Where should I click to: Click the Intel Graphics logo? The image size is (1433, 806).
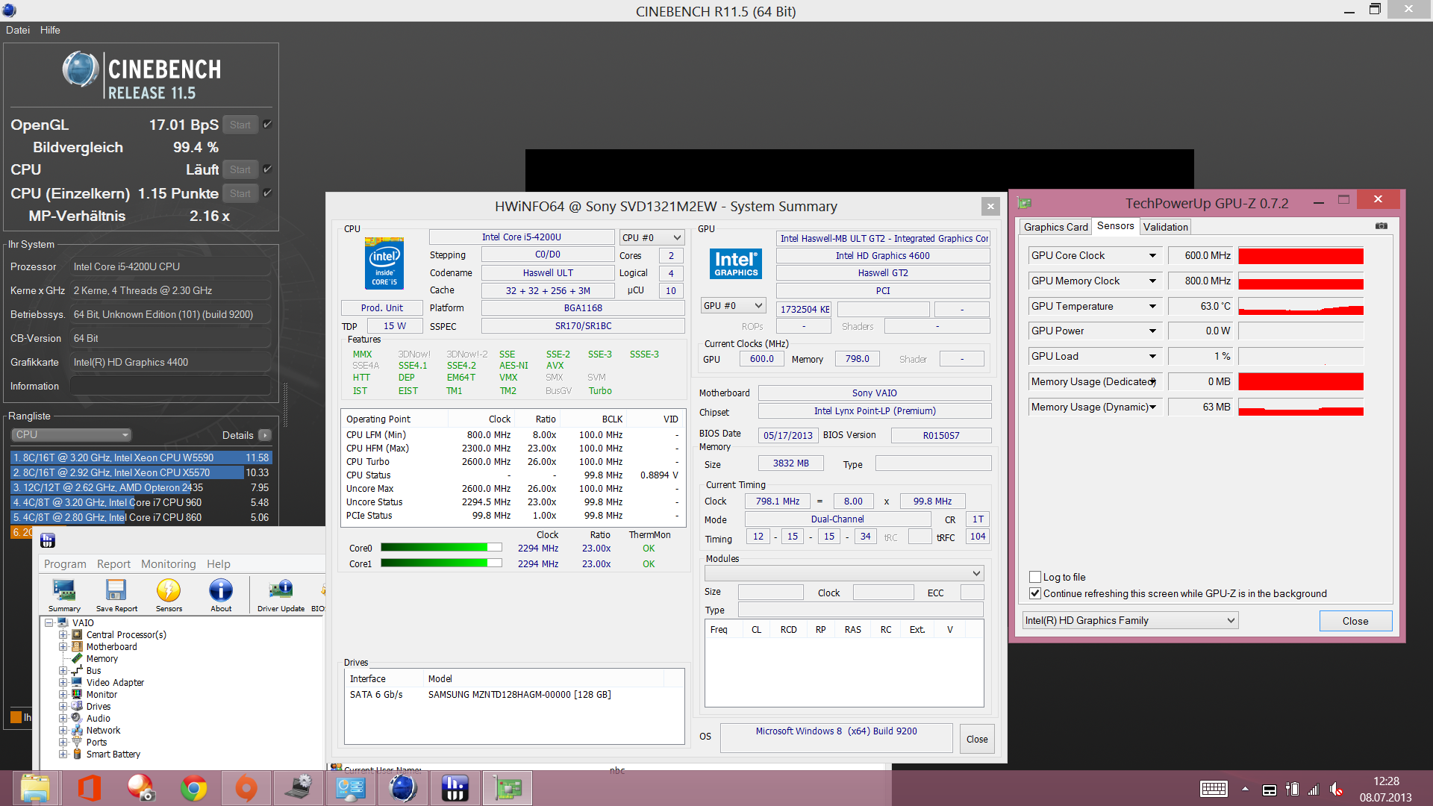click(x=736, y=263)
